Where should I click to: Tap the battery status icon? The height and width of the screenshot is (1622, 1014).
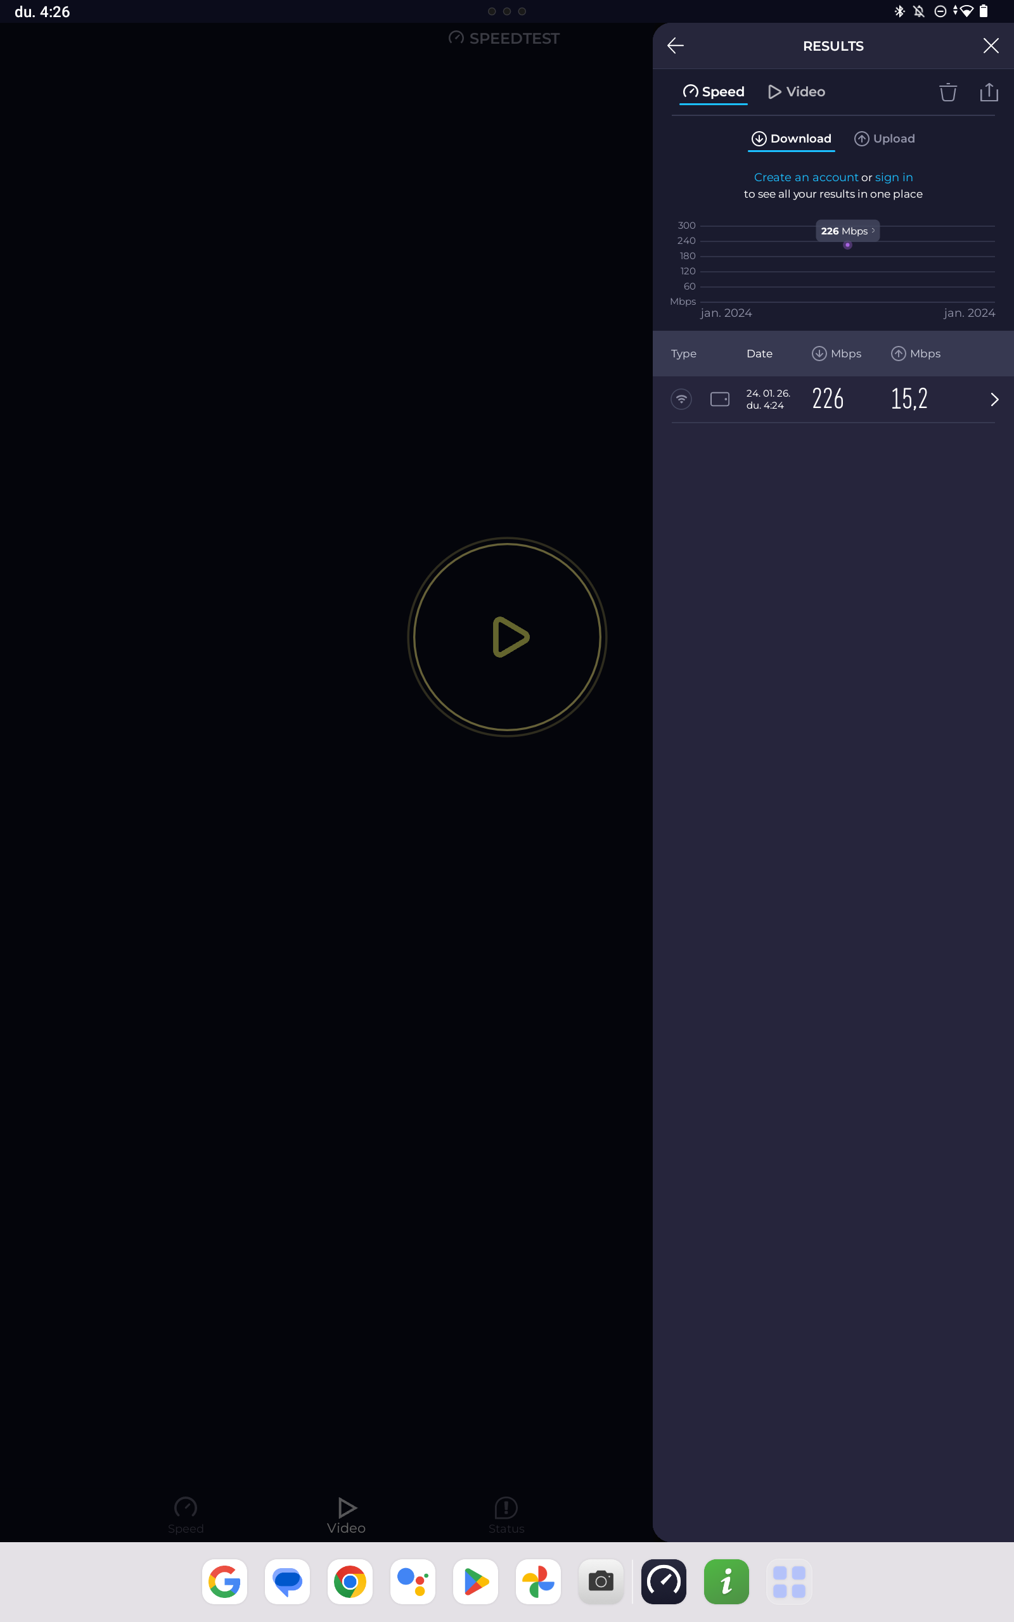(983, 11)
